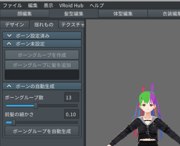Image resolution: width=180 pixels, height=146 pixels.
Task: Switch to the 衣装編集 tab
Action: pyautogui.click(x=164, y=14)
